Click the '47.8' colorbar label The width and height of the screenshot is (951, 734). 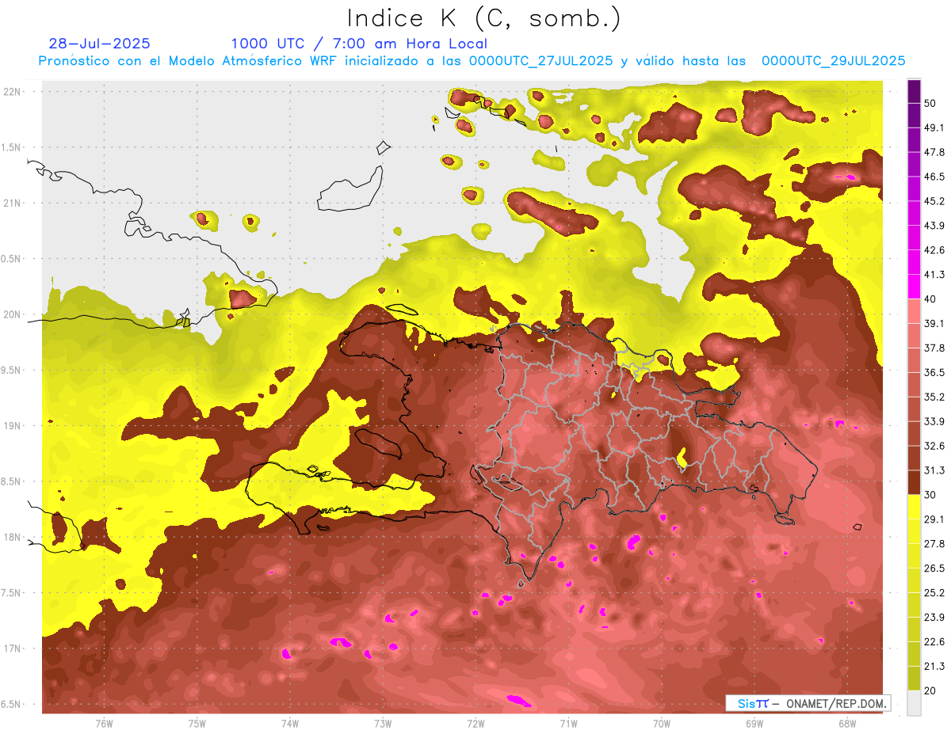tap(935, 152)
